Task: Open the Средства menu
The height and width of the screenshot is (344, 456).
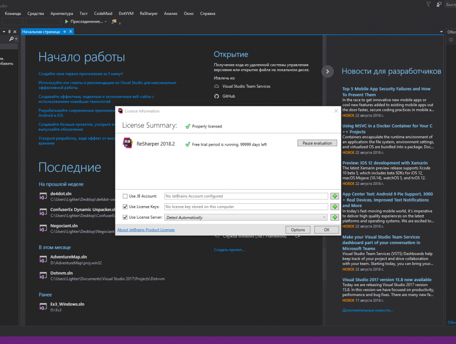Action: (x=36, y=14)
